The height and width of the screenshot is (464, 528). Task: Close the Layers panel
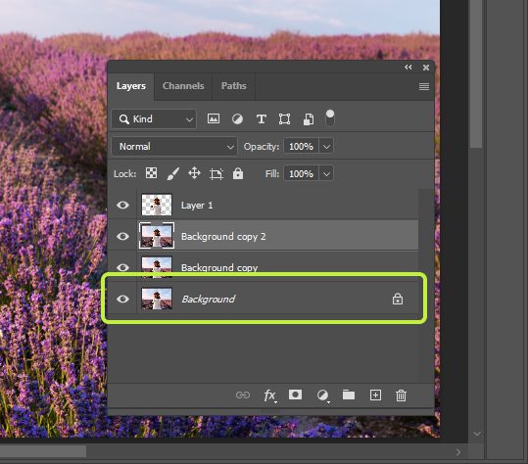426,68
